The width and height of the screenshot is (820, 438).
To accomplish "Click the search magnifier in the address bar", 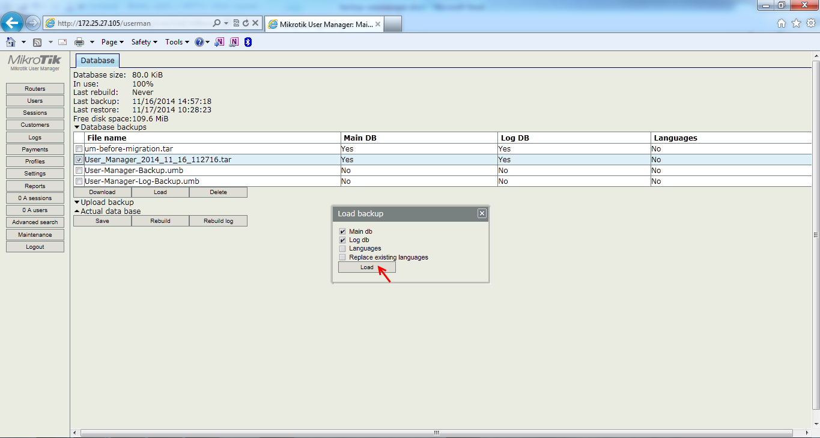I will (217, 23).
